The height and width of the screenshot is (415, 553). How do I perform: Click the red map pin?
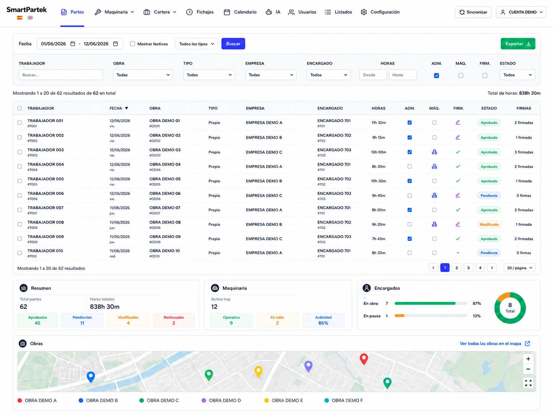364,359
